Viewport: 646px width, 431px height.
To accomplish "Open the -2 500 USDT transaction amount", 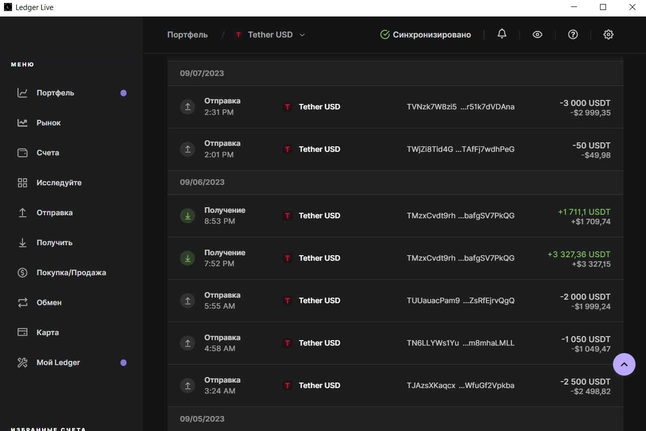I will pos(585,382).
